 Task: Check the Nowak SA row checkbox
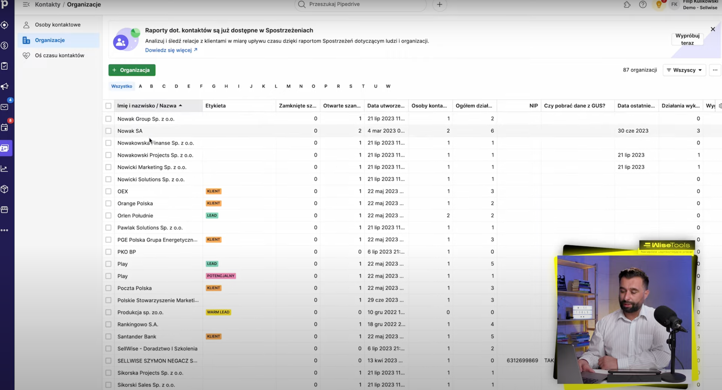point(108,131)
